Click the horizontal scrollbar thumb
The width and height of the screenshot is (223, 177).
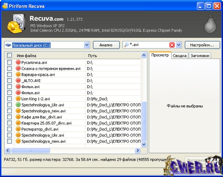pos(30,150)
